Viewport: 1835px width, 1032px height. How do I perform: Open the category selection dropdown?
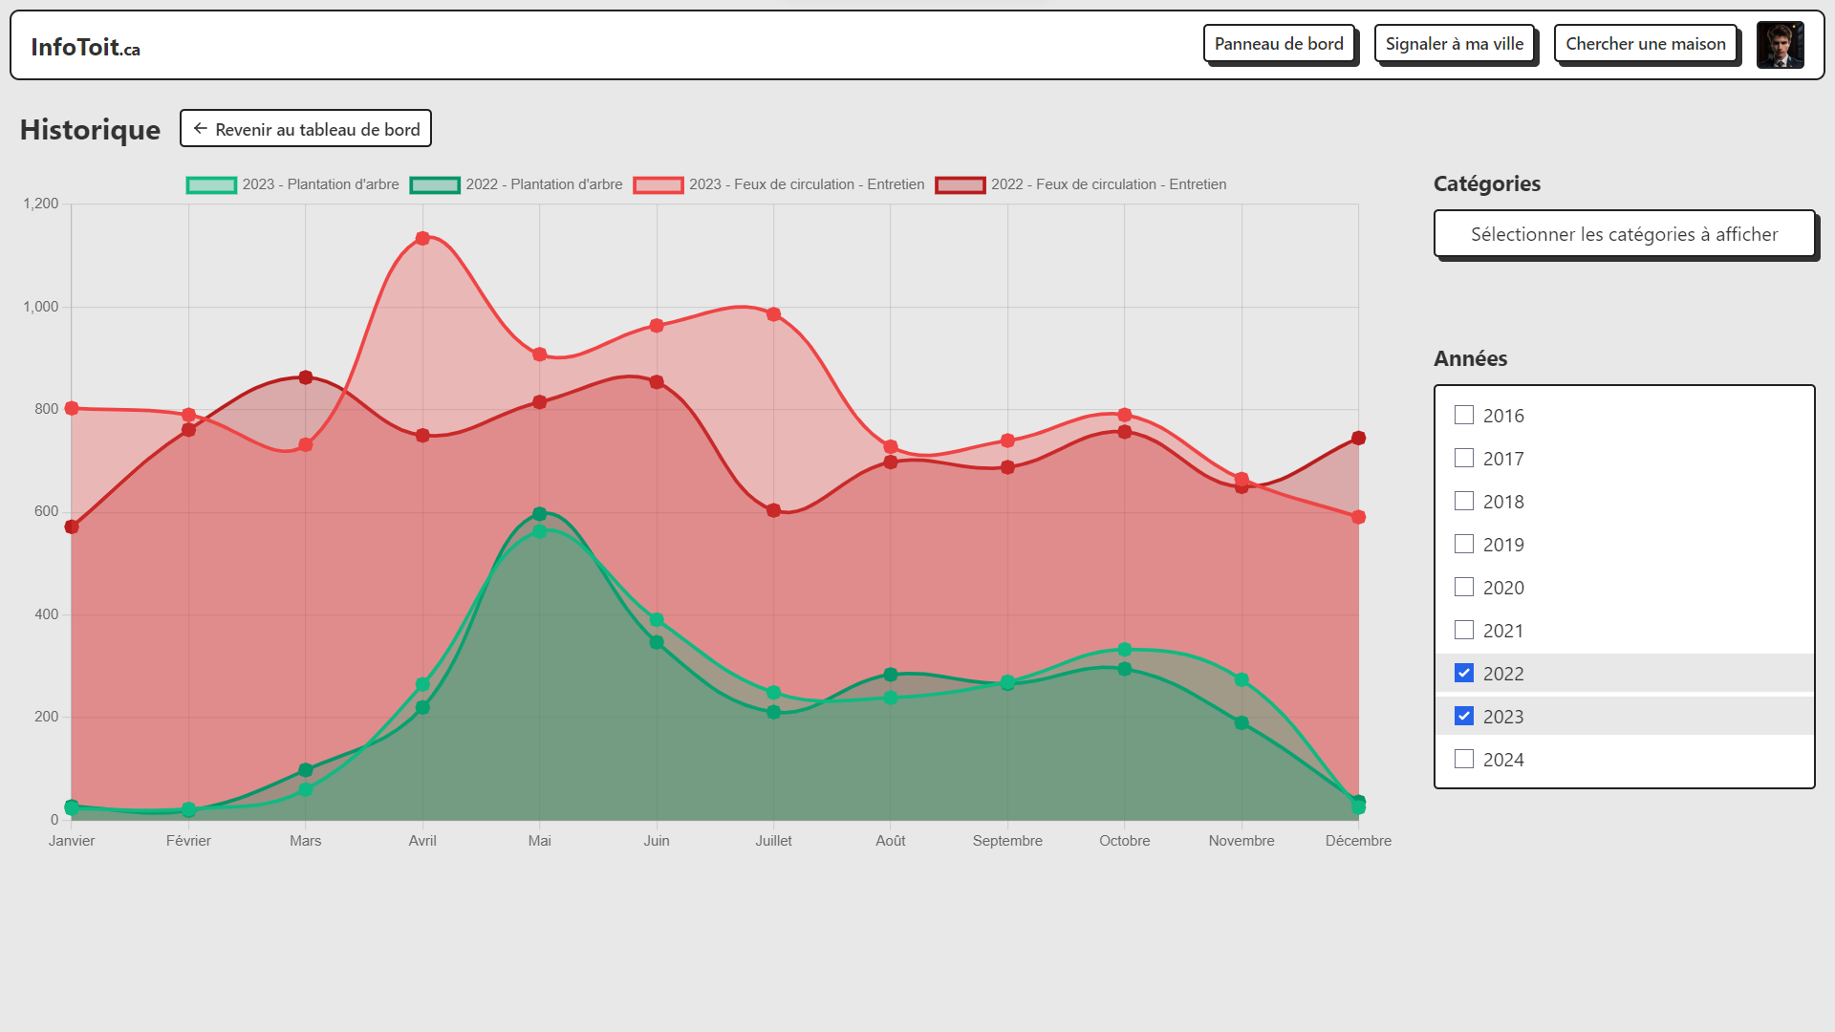(x=1624, y=234)
